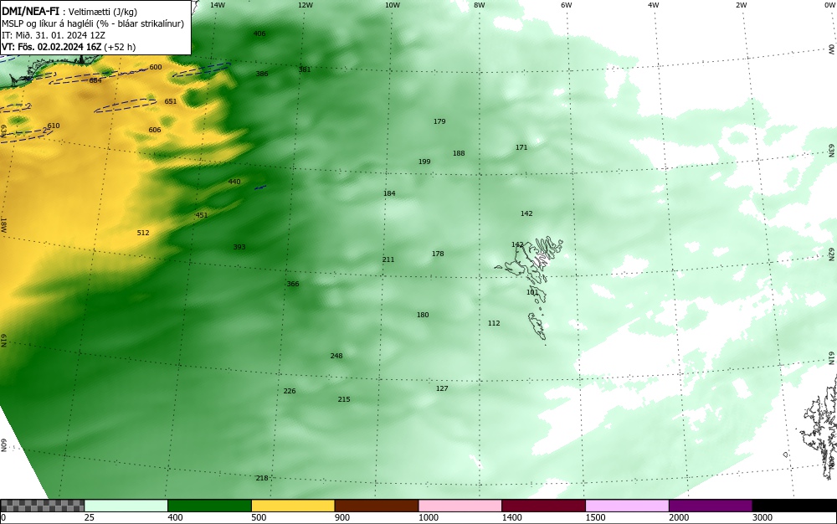This screenshot has width=837, height=524.
Task: Click the legend threshold label '2000'
Action: (679, 517)
